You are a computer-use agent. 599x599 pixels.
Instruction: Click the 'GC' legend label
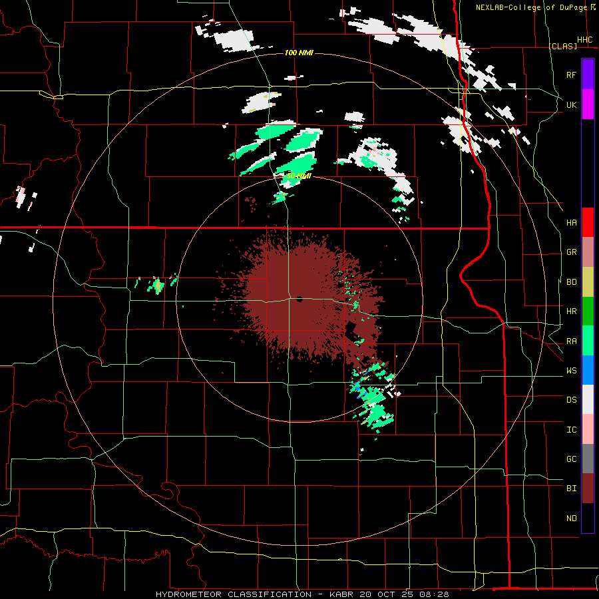[571, 459]
